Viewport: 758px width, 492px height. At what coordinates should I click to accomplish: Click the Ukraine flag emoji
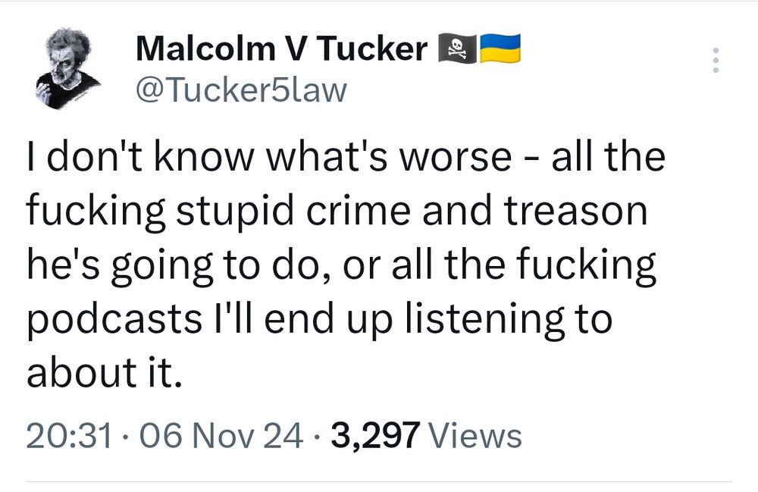(x=500, y=49)
